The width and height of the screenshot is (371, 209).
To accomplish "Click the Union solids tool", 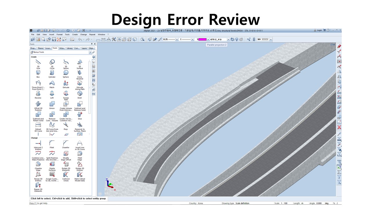I will point(52,105).
